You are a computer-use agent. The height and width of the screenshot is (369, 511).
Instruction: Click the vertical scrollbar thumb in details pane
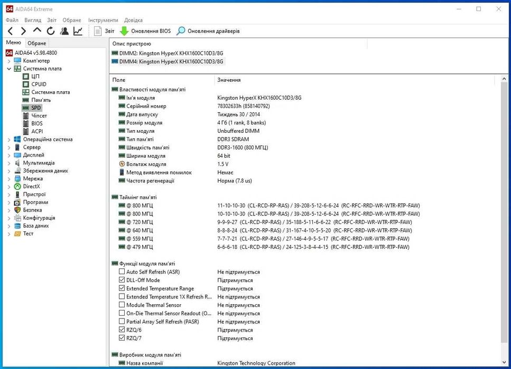(504, 213)
